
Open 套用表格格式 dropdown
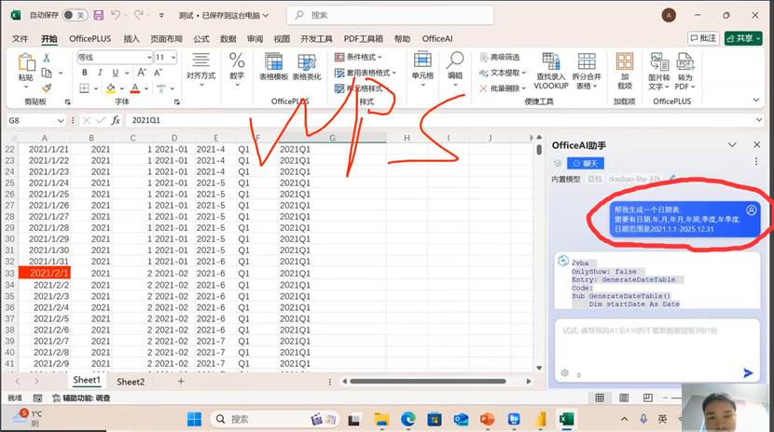point(366,73)
